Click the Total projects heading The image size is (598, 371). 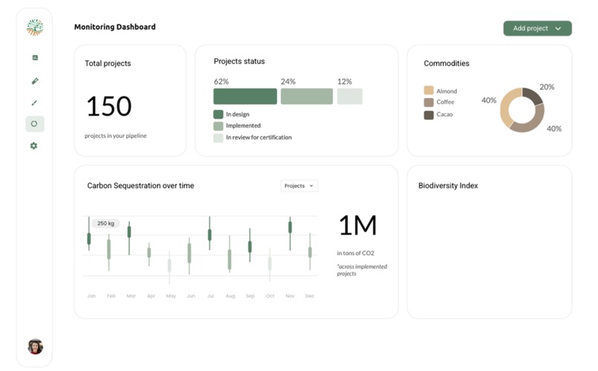tap(108, 63)
